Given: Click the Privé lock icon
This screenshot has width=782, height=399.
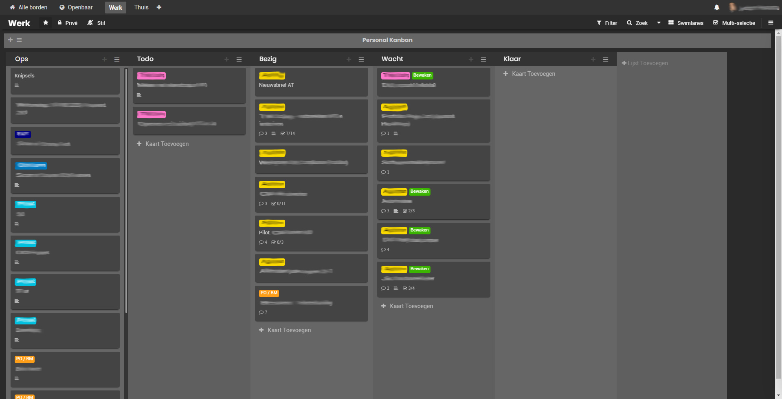Looking at the screenshot, I should pyautogui.click(x=60, y=23).
